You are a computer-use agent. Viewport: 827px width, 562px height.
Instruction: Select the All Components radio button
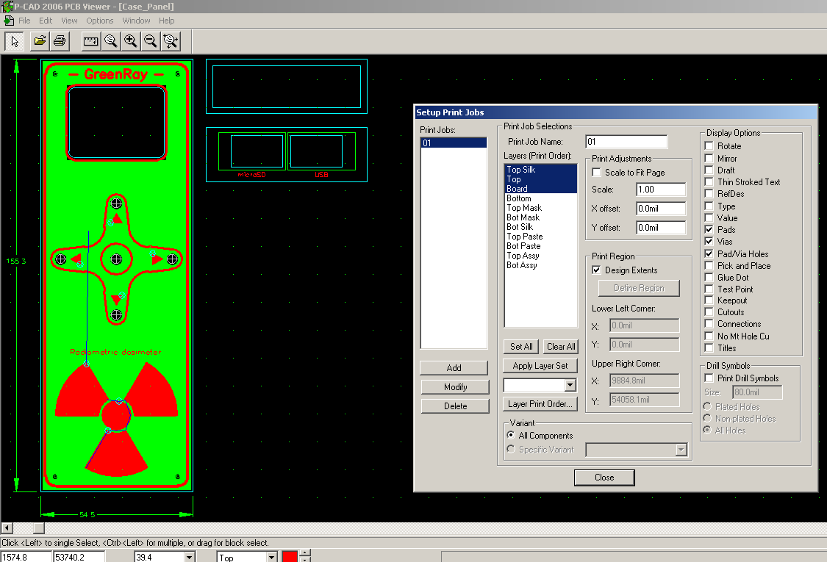[511, 435]
